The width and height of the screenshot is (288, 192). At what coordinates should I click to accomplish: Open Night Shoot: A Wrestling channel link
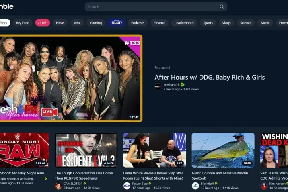[x=18, y=178]
